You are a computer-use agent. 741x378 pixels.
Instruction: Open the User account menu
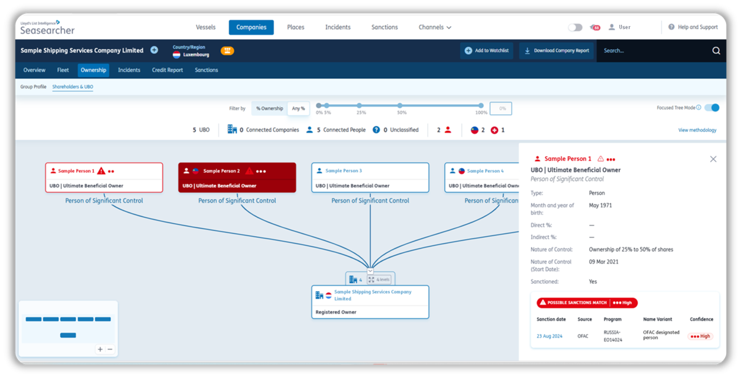pyautogui.click(x=619, y=27)
